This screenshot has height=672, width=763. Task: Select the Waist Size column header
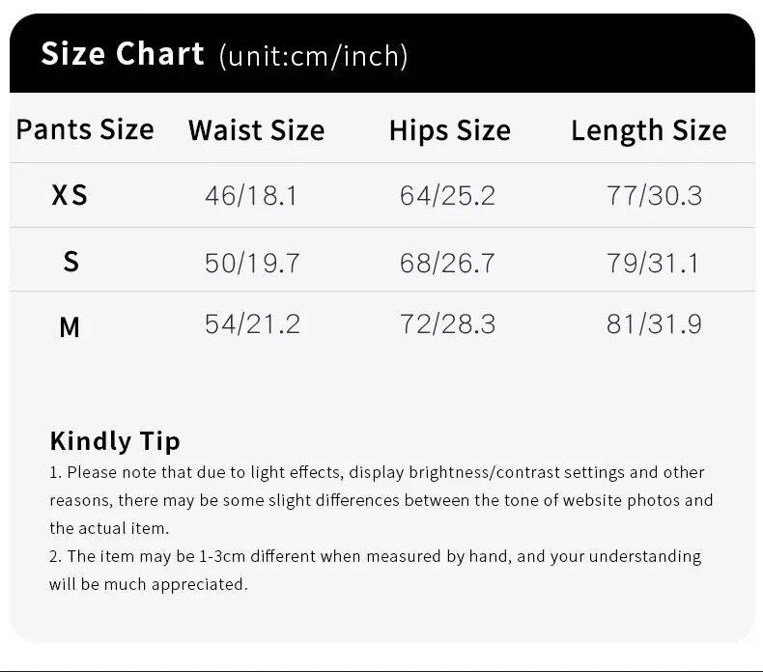point(256,130)
